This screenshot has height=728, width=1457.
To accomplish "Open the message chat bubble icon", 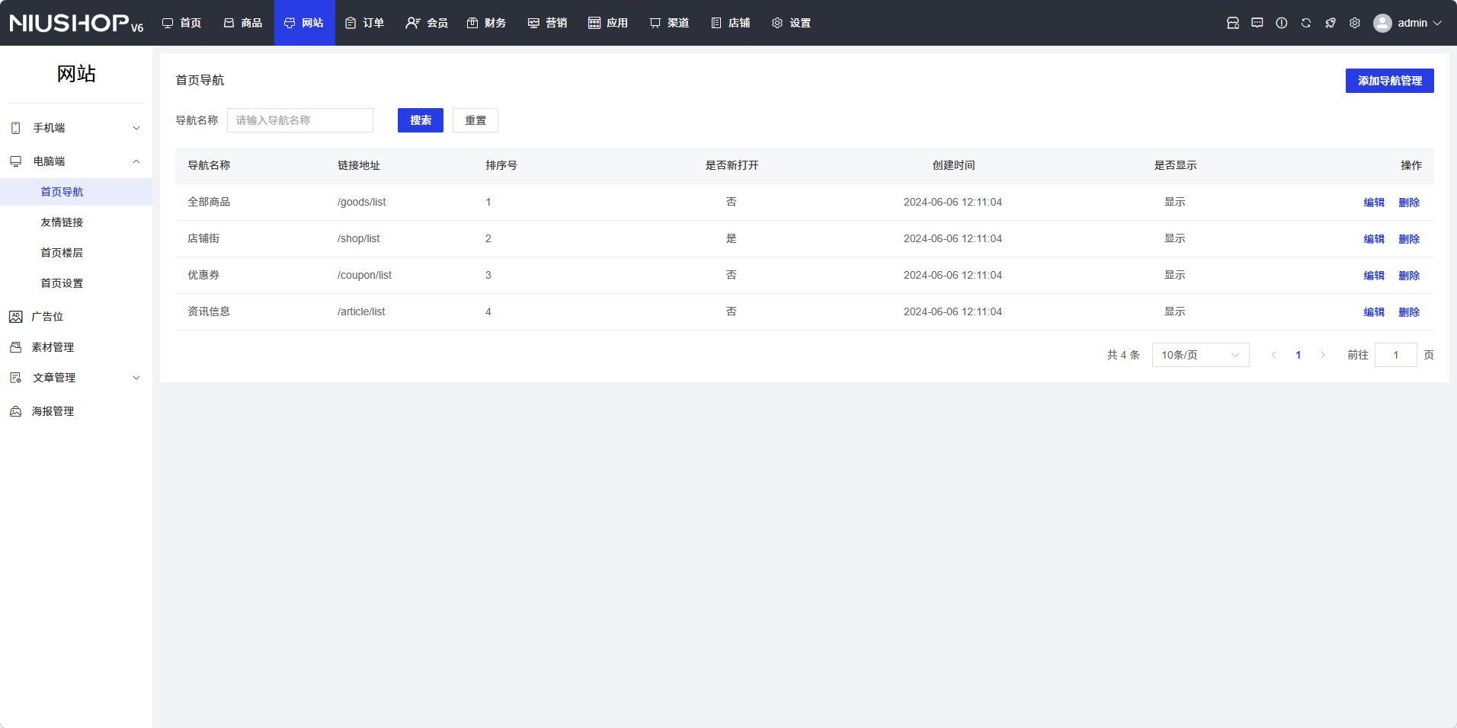I will coord(1257,23).
